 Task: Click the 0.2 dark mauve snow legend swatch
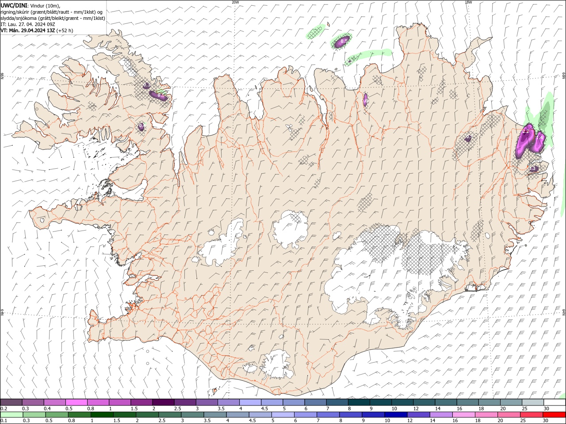pos(11,402)
